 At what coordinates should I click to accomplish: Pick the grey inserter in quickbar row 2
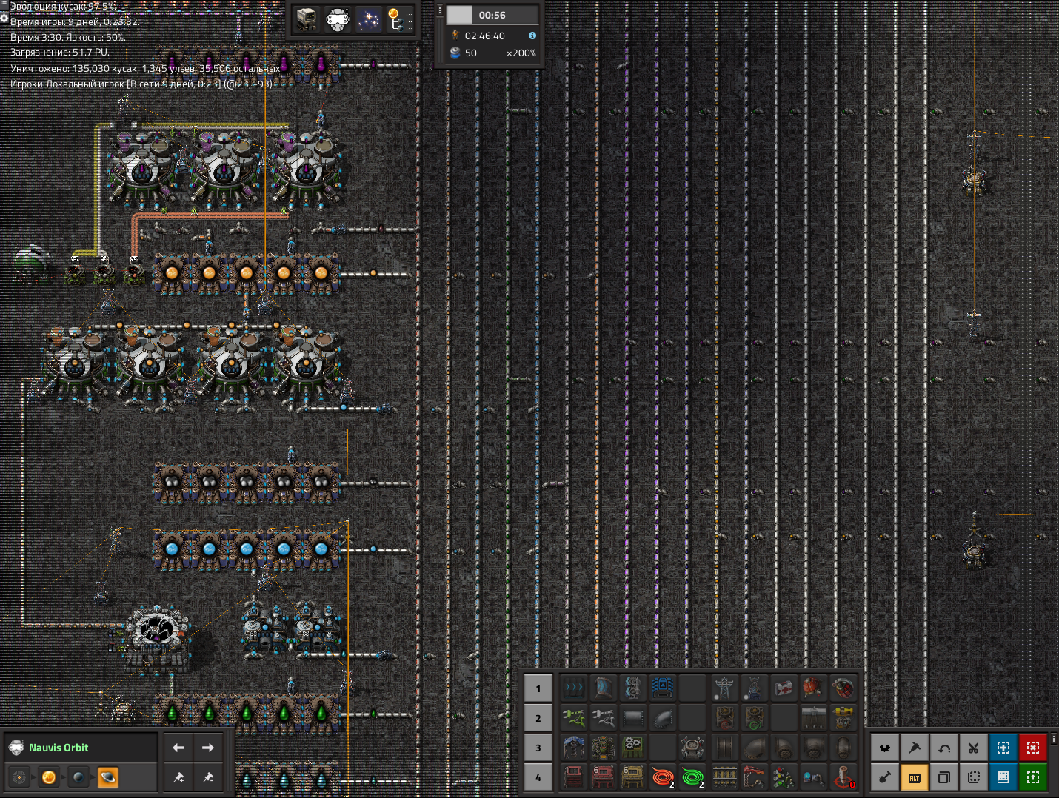pyautogui.click(x=603, y=718)
